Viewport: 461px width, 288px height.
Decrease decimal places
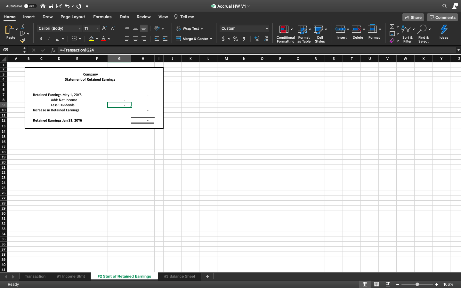point(265,39)
